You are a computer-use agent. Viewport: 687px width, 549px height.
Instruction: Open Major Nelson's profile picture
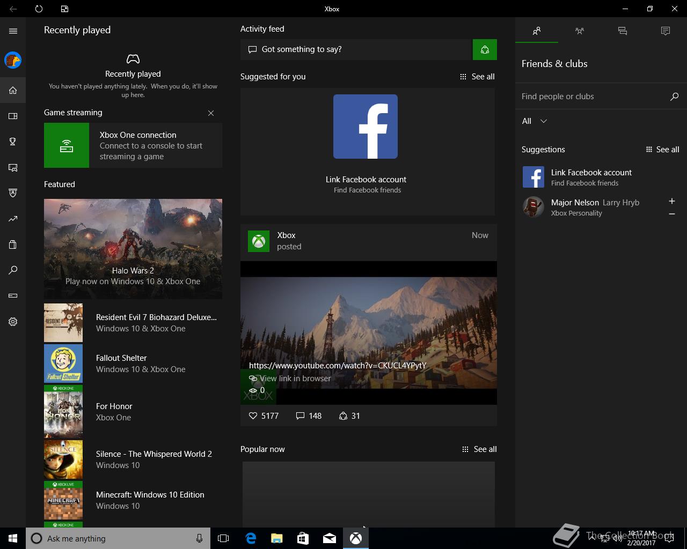coord(533,207)
